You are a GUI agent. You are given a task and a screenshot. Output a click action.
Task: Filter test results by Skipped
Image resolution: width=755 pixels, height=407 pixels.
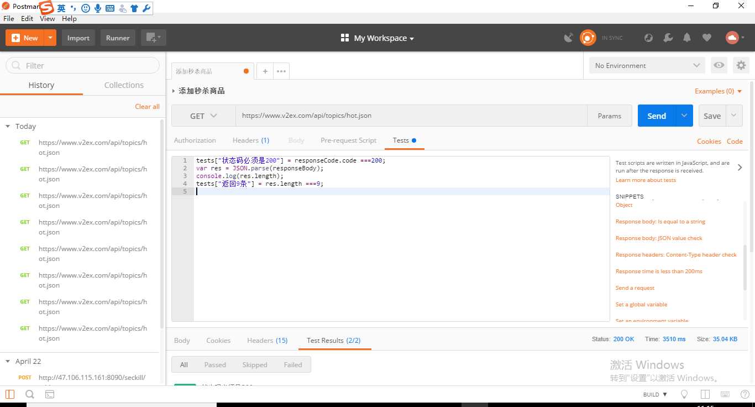coord(255,365)
